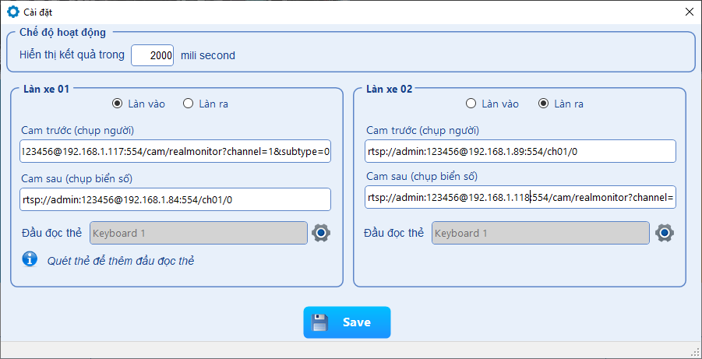Click Cam sau URL field in Làn xe 01
Screen dimensions: 702x359
click(175, 199)
